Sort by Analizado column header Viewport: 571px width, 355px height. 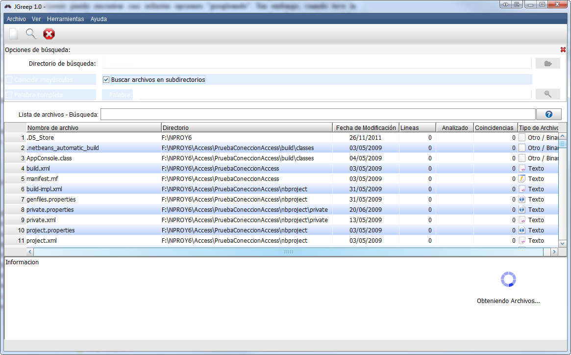pyautogui.click(x=455, y=127)
